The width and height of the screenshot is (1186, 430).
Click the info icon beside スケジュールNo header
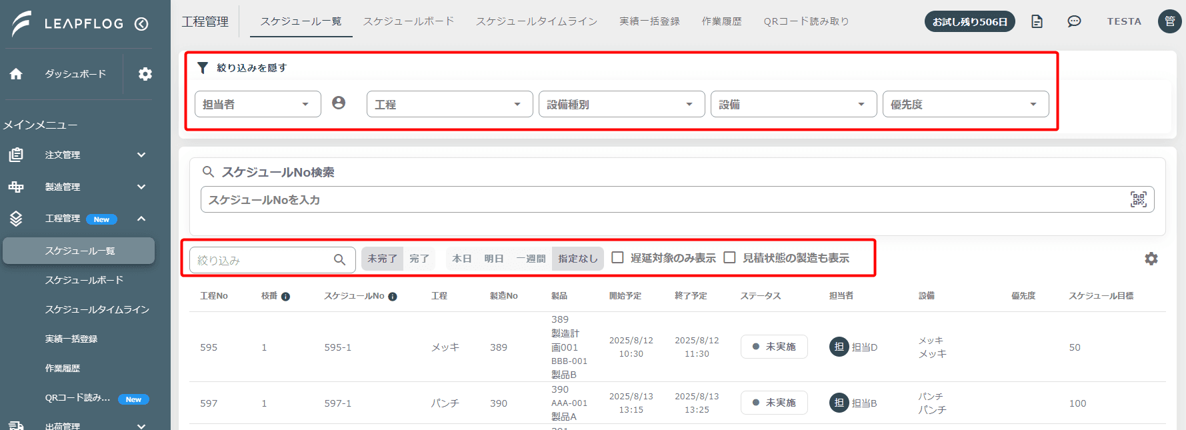coord(393,297)
